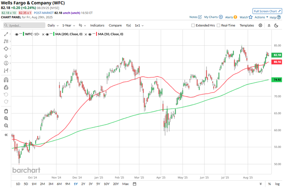This screenshot has height=188, width=284.
Task: Open the Fibonacci retracement tools icon
Action: pos(6,41)
